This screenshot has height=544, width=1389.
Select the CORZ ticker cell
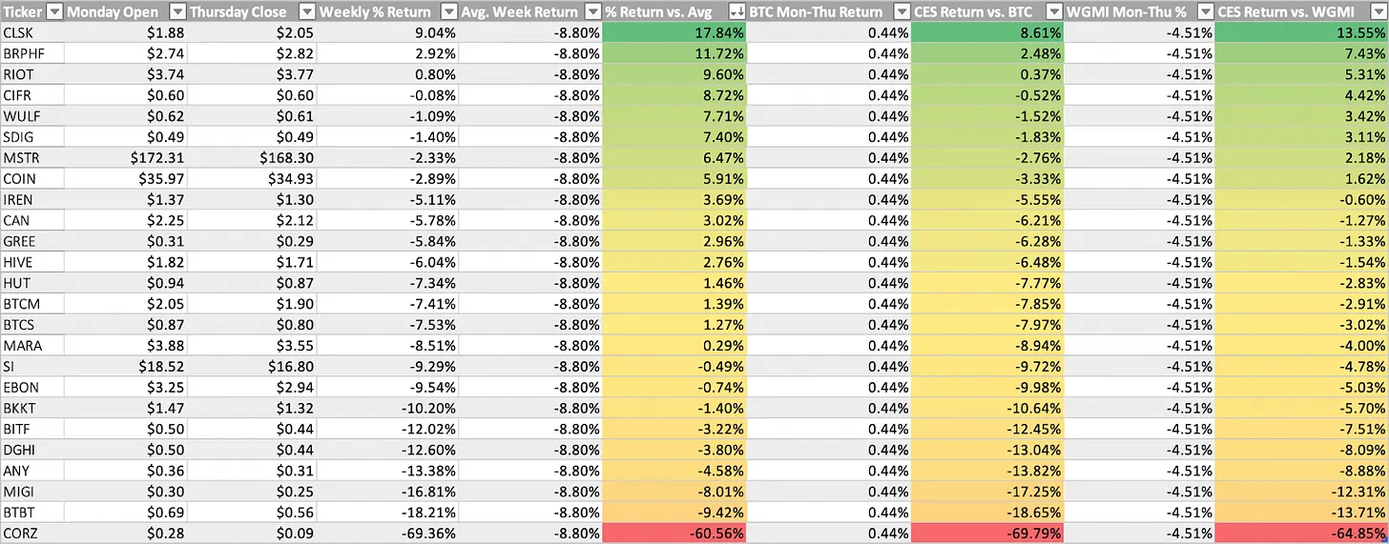click(31, 534)
